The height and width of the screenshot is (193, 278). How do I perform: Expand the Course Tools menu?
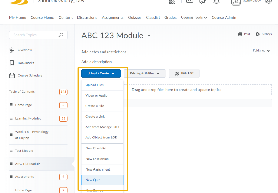[194, 17]
